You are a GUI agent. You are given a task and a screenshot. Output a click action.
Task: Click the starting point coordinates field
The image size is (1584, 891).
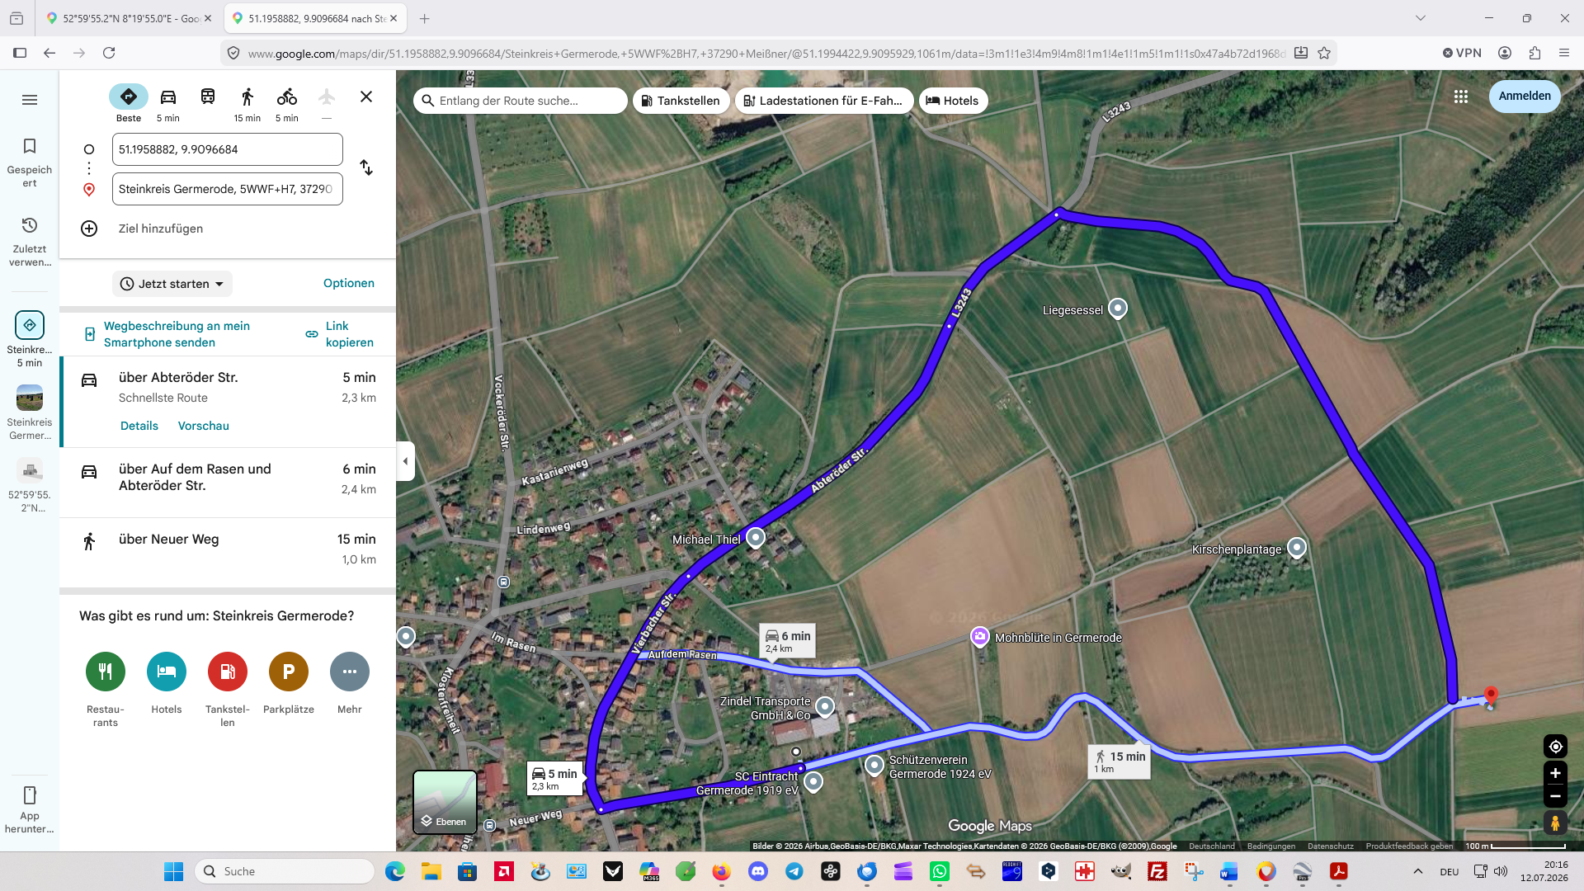point(228,149)
